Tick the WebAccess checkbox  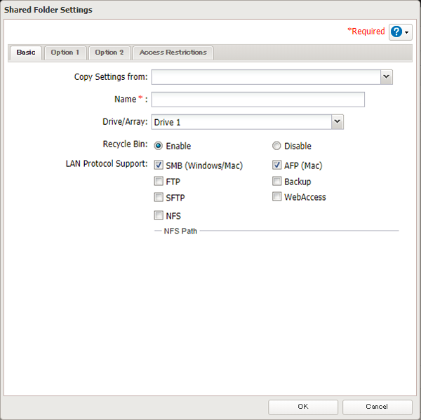[276, 197]
